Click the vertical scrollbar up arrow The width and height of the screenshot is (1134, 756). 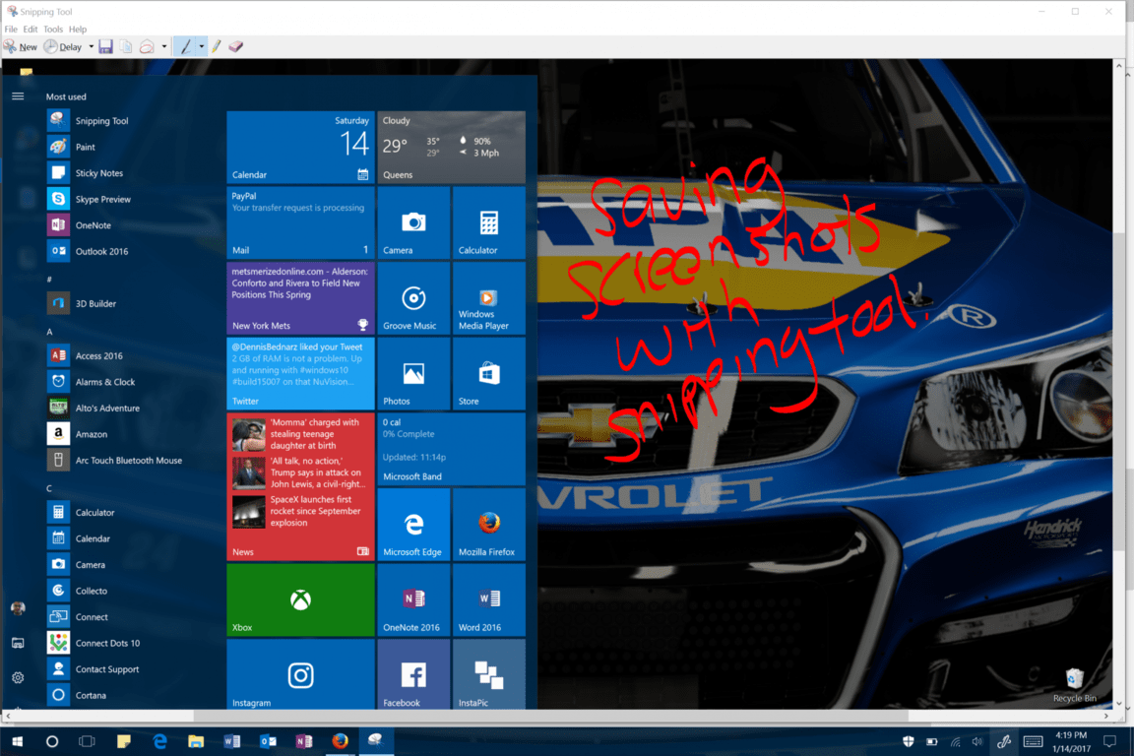click(x=1119, y=65)
